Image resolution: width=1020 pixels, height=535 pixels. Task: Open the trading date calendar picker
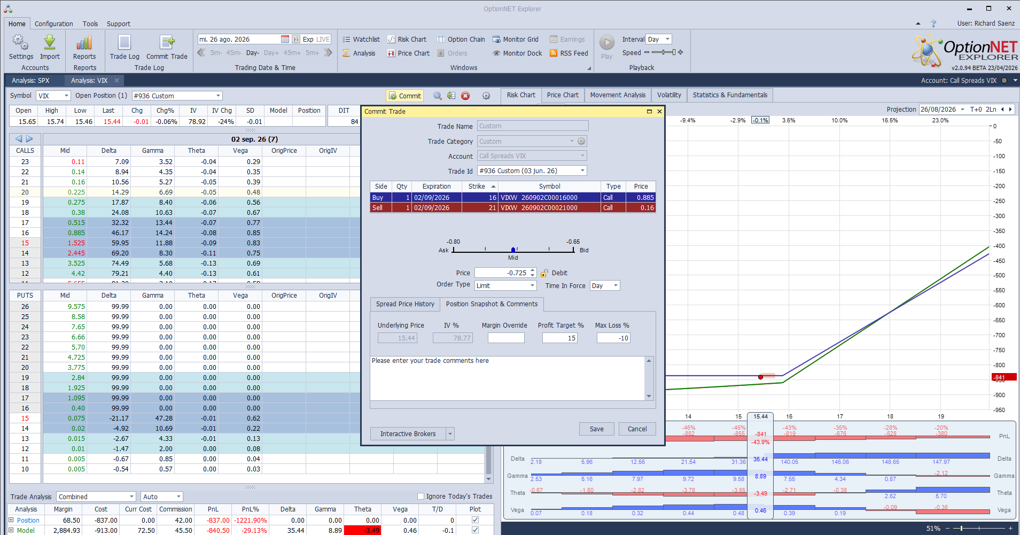pos(285,39)
